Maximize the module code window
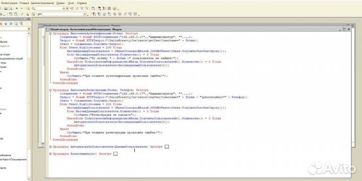The image size is (362, 181). 344,29
